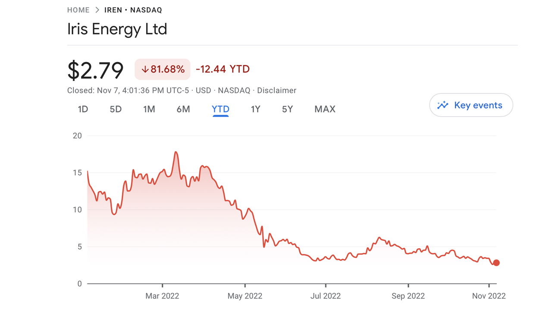Open the Disclaimer link
The image size is (552, 310).
point(276,90)
